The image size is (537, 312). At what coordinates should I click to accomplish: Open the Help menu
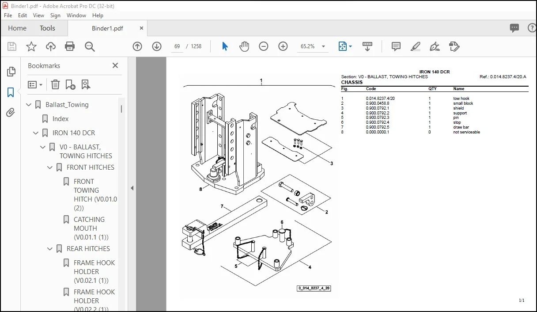[98, 15]
